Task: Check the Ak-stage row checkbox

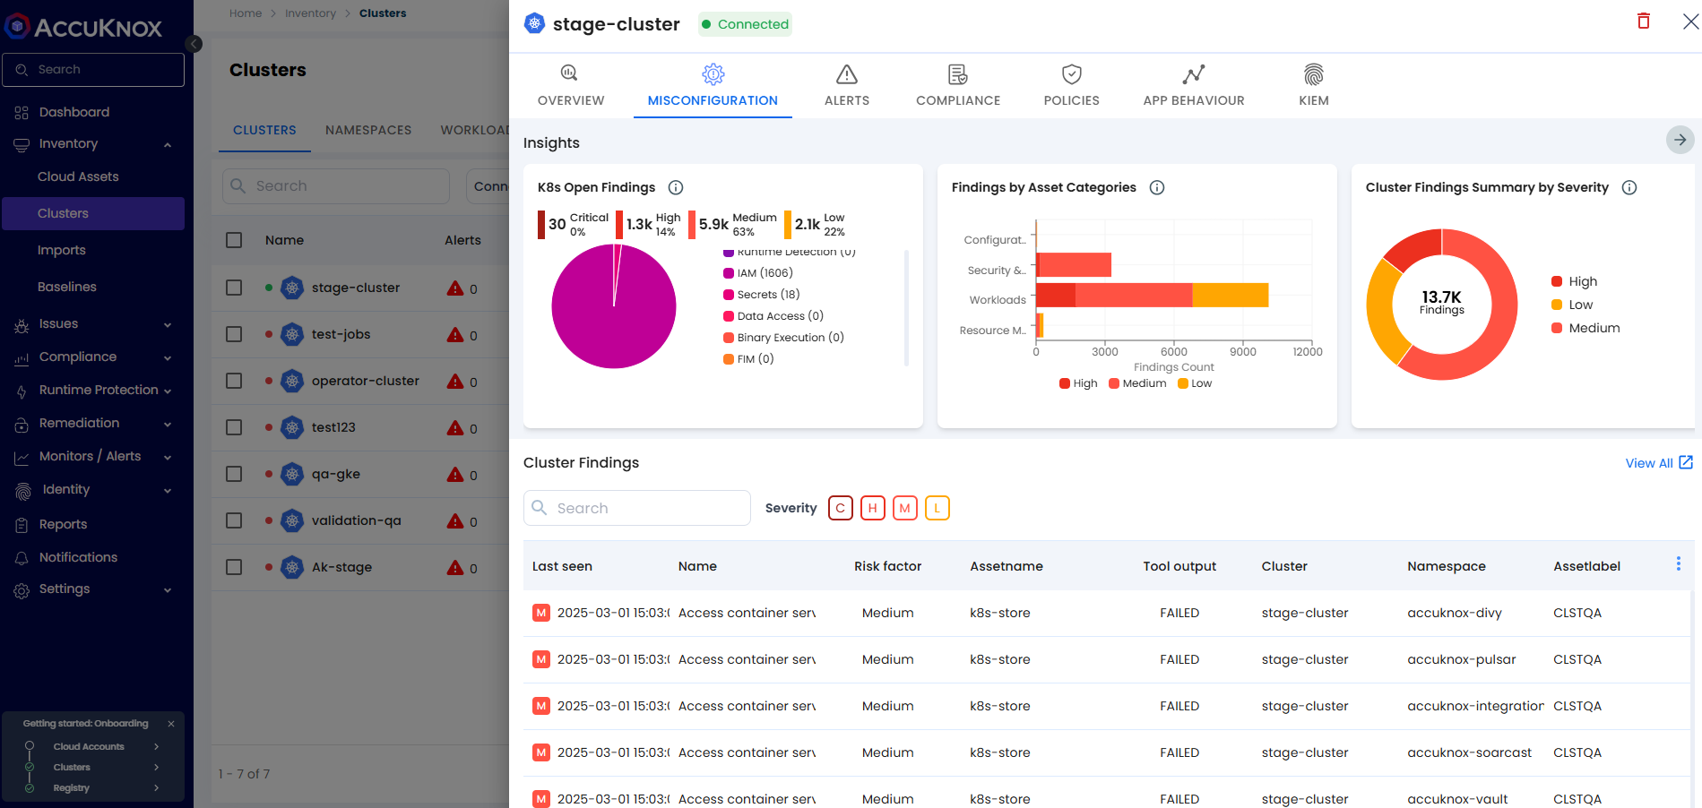Action: (x=234, y=567)
